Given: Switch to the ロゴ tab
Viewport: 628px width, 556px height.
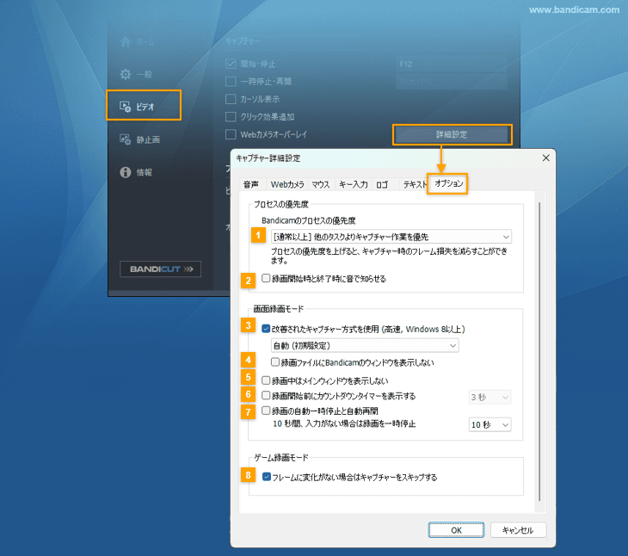Looking at the screenshot, I should point(383,184).
